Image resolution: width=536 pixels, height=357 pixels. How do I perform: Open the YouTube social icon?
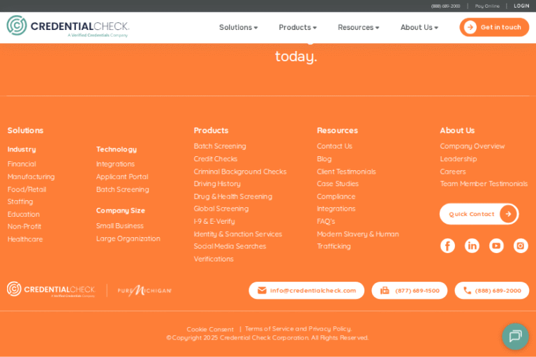point(496,245)
